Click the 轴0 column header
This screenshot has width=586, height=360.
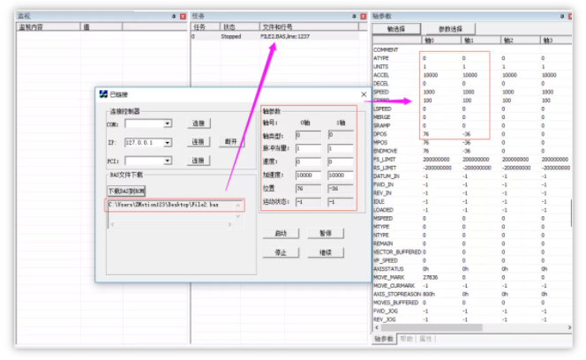[x=441, y=40]
